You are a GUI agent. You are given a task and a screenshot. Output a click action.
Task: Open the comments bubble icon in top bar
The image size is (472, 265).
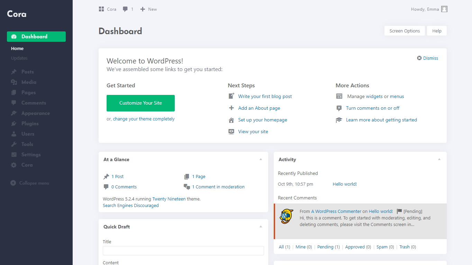pyautogui.click(x=125, y=9)
